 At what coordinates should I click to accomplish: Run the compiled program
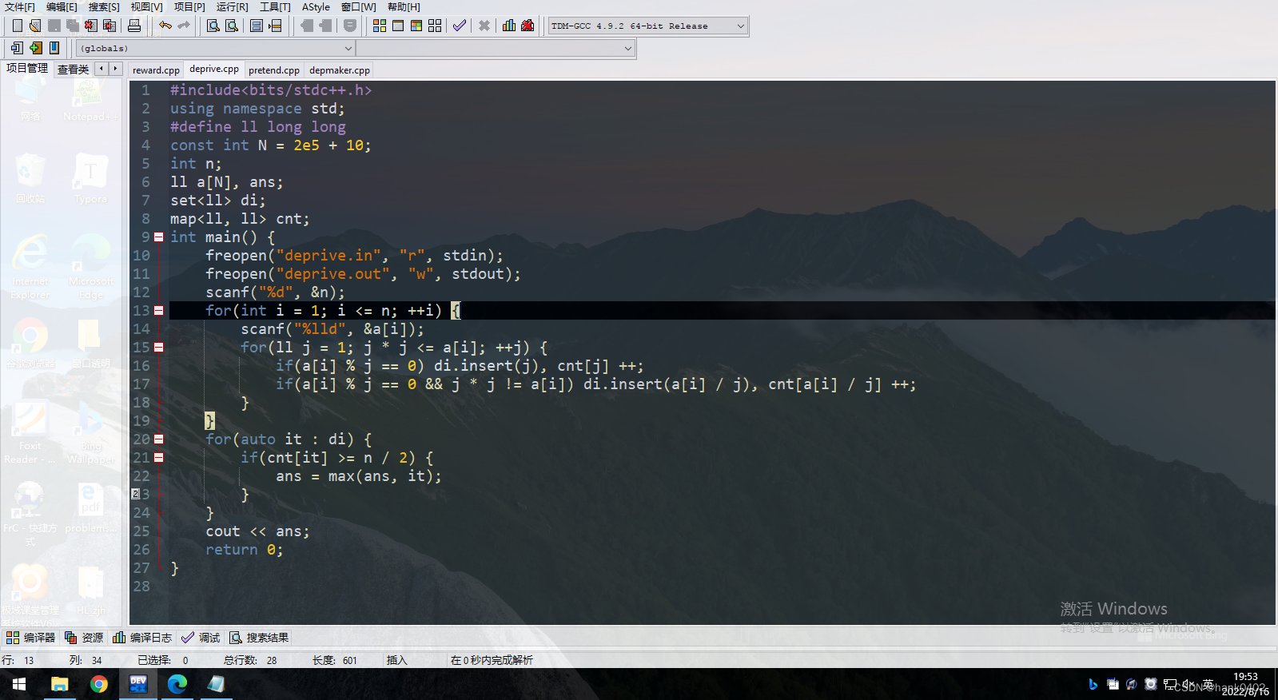coord(398,26)
